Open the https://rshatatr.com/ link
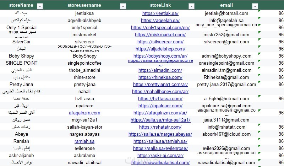 coord(160,127)
